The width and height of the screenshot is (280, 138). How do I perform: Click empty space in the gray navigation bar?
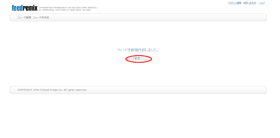pyautogui.click(x=157, y=17)
